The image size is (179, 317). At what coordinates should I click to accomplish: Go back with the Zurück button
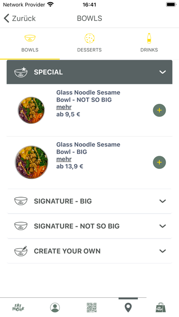[x=20, y=18]
